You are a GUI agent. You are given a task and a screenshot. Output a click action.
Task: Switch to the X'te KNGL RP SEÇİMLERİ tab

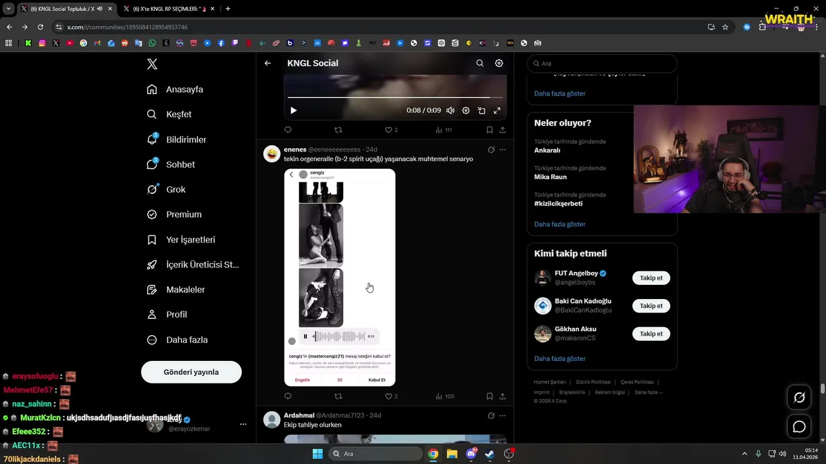coord(169,9)
